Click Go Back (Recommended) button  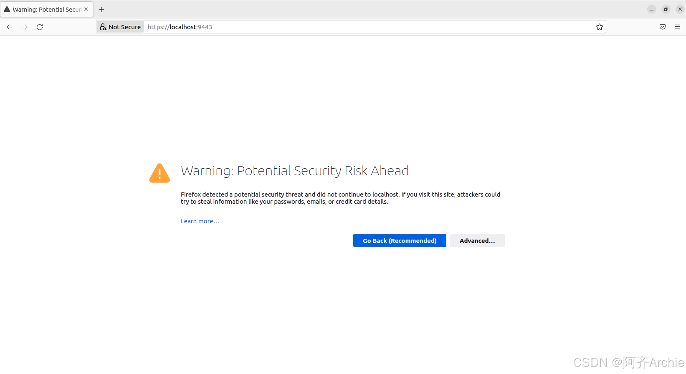tap(400, 240)
